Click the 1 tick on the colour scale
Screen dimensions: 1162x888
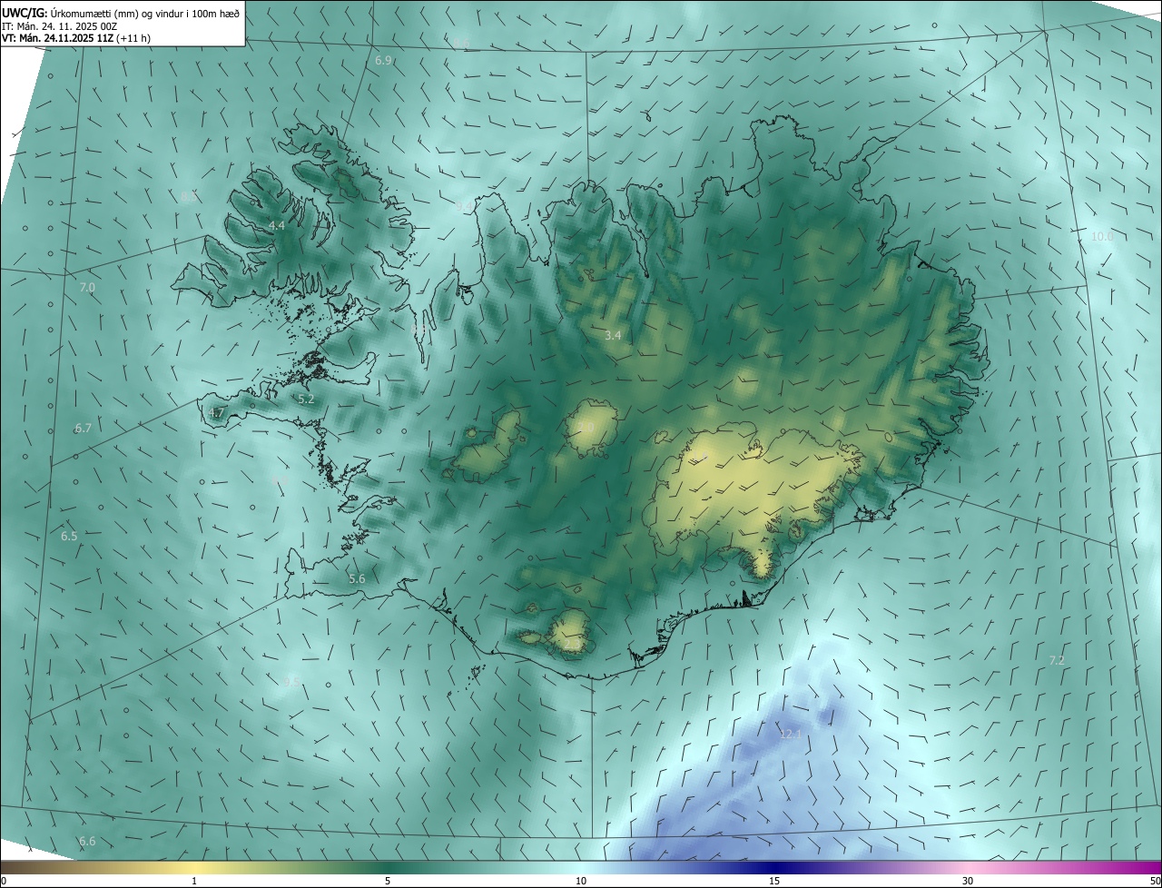[x=194, y=881]
